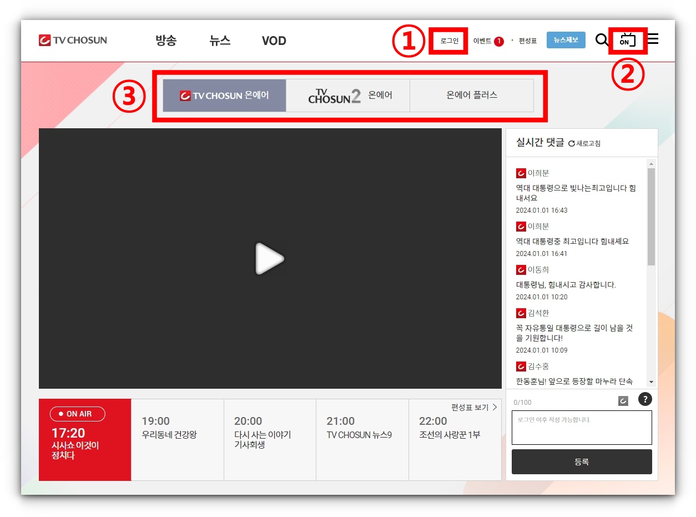The width and height of the screenshot is (696, 517).
Task: Open the VOD menu
Action: (x=274, y=41)
